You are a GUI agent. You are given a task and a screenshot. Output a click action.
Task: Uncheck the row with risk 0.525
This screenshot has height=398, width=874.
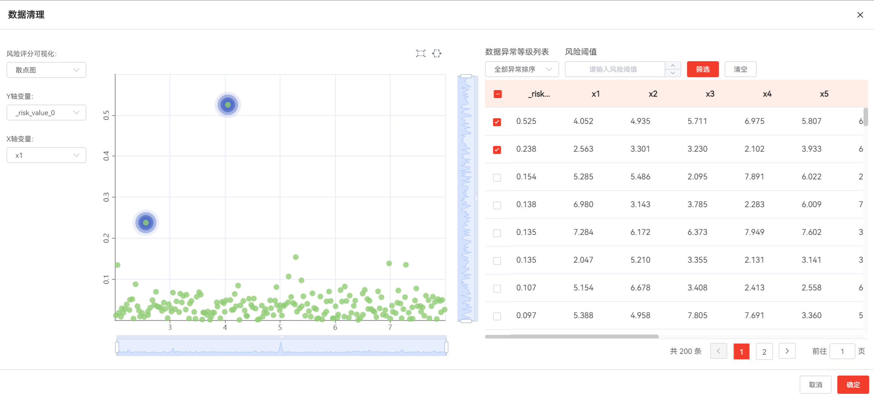(x=497, y=122)
